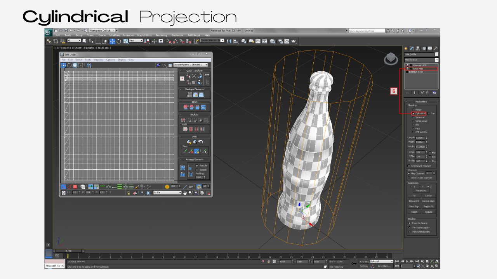The image size is (497, 279).
Task: Select the Mirror tool in the UVW editor
Action: click(89, 65)
